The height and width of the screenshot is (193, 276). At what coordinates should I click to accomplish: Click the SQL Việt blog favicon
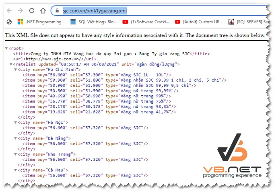point(73,22)
